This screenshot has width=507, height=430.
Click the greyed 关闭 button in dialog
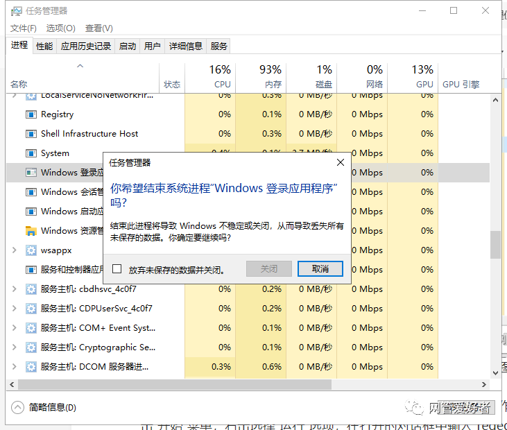(269, 268)
